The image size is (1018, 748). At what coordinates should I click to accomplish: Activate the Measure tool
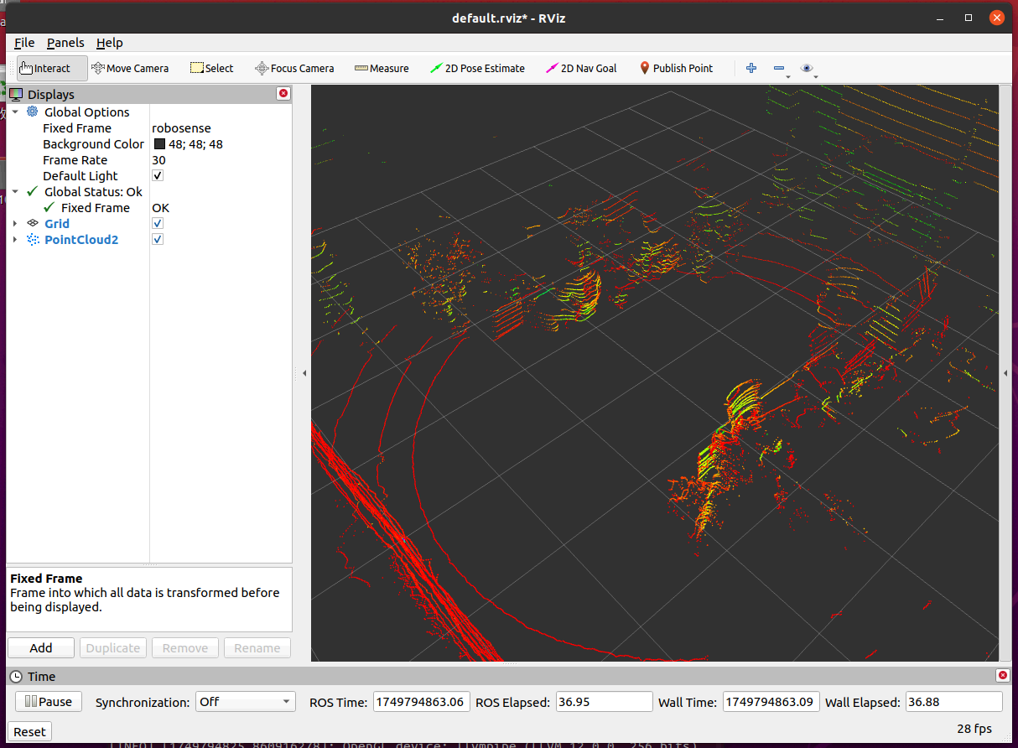point(382,68)
